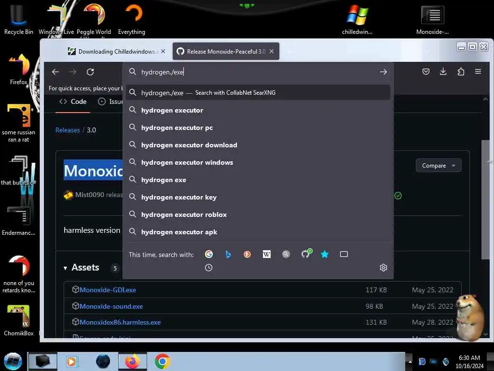Screen dimensions: 494x371
Task: Open a new tab with plus button
Action: [x=290, y=51]
